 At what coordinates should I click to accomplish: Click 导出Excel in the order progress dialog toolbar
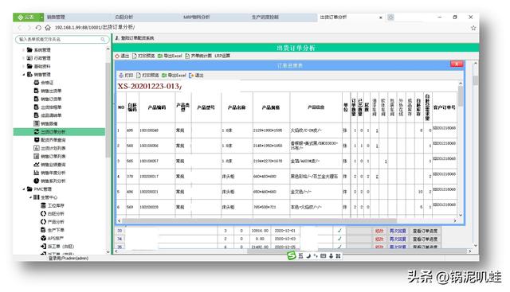(x=174, y=76)
